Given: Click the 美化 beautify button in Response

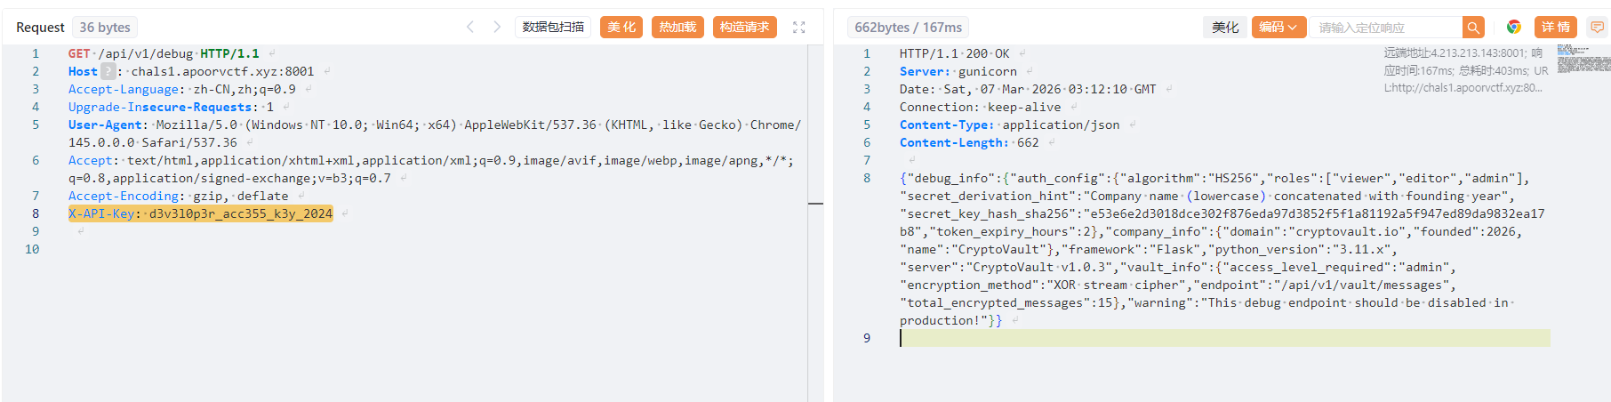Looking at the screenshot, I should pyautogui.click(x=1224, y=28).
